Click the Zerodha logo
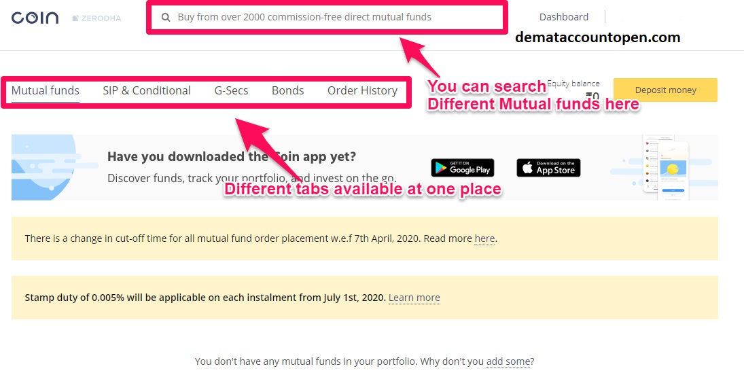Screen dimensions: 744x375 pos(96,18)
